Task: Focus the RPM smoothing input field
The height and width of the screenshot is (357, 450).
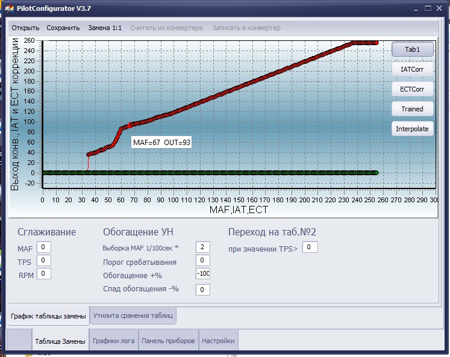Action: (x=44, y=273)
